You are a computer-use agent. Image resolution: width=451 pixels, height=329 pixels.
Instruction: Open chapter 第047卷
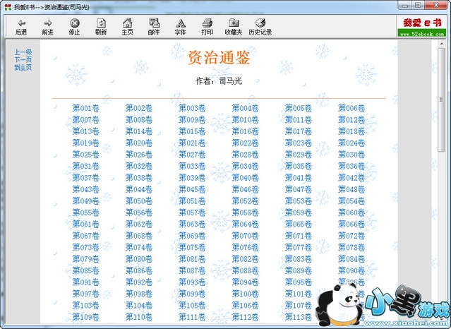pyautogui.click(x=299, y=189)
